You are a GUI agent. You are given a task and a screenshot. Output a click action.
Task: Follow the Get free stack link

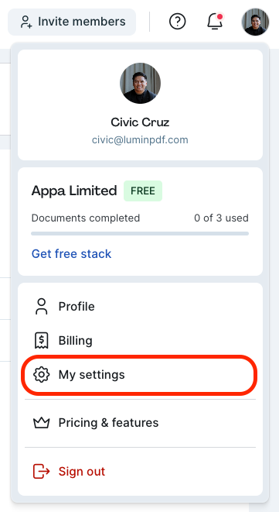(x=71, y=254)
